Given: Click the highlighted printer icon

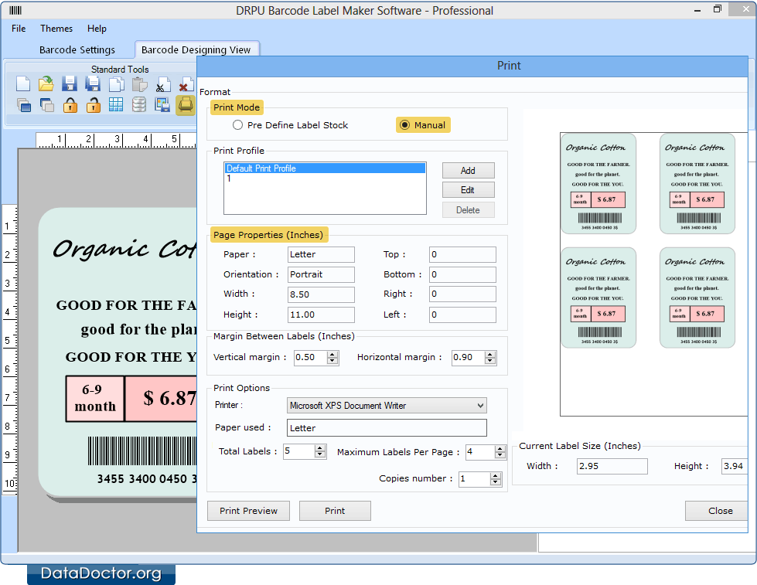Looking at the screenshot, I should coord(186,105).
